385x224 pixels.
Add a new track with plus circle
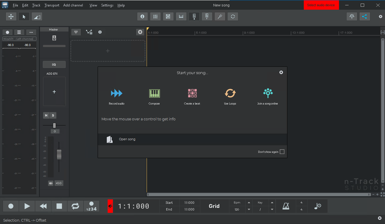pos(140,32)
